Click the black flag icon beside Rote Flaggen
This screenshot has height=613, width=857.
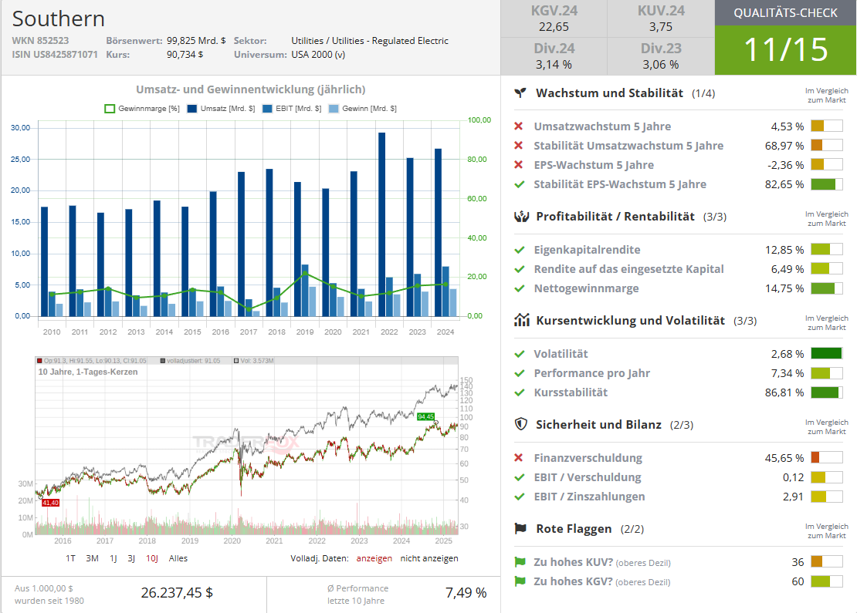click(x=520, y=528)
